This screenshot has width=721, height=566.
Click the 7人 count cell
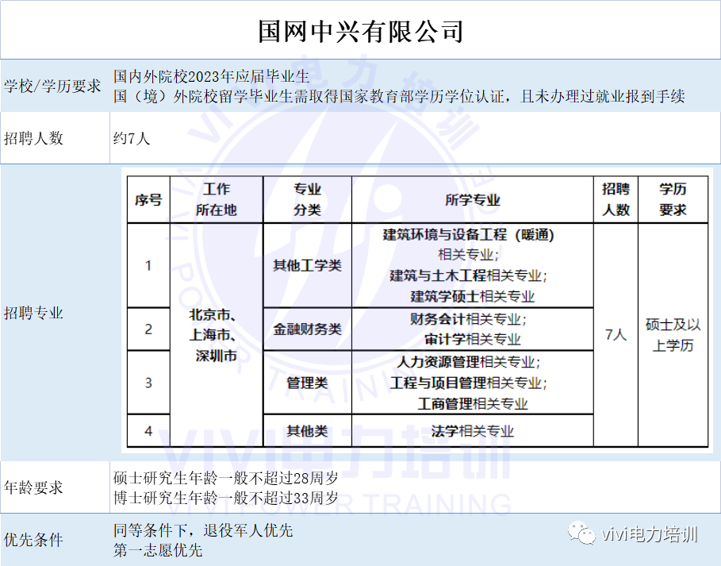[616, 334]
